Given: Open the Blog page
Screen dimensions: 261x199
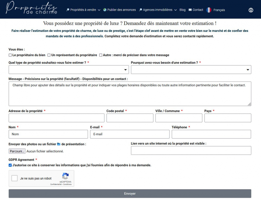Looking at the screenshot, I should click(182, 10).
